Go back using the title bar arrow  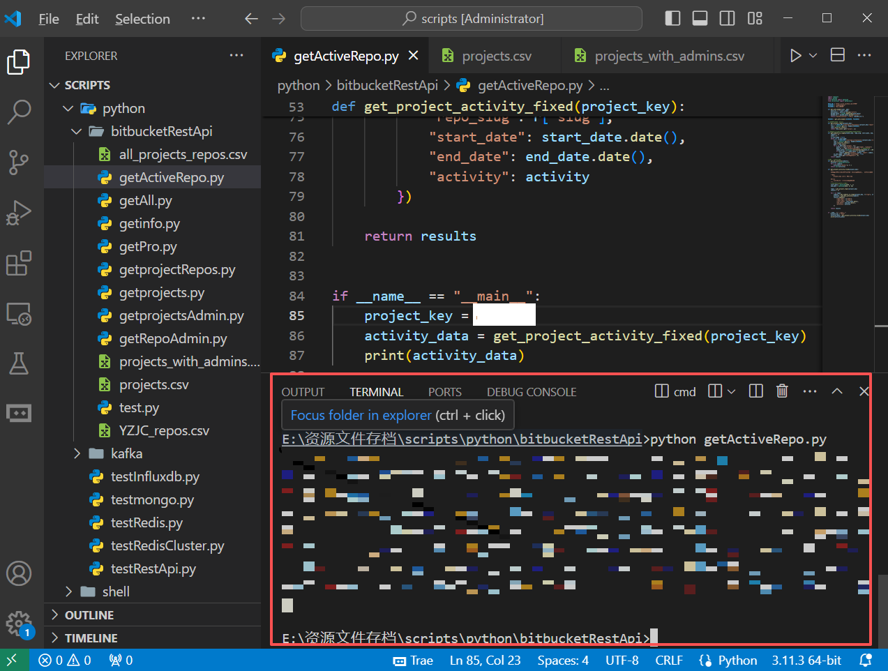[x=252, y=19]
